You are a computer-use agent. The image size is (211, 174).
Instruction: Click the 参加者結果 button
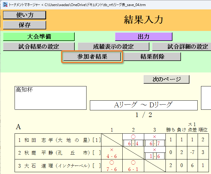[x=92, y=57]
